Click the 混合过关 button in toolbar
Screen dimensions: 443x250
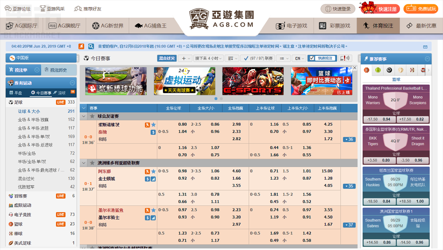tap(167, 58)
